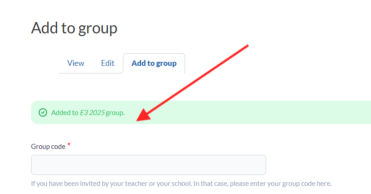Open the Edit tab

pyautogui.click(x=108, y=63)
